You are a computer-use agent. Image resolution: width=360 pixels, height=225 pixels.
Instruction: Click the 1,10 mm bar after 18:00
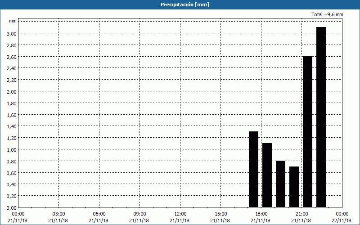[x=267, y=175]
